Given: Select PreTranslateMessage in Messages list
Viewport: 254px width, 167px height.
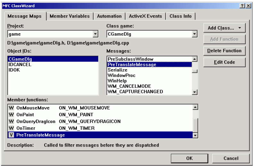Looking at the screenshot, I should 149,65.
